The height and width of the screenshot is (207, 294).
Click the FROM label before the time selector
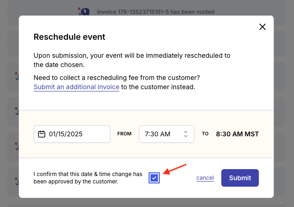coord(124,134)
